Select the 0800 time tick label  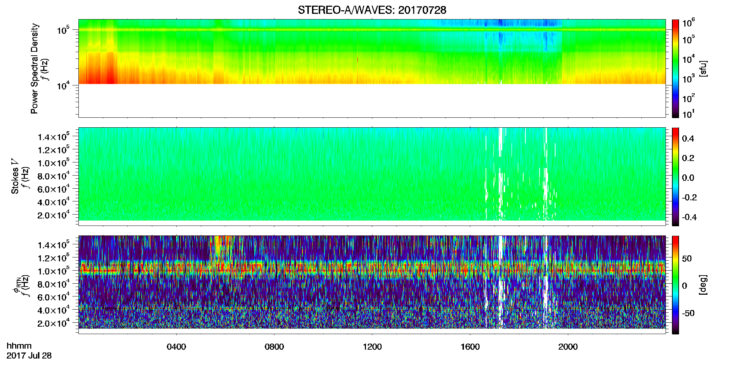(x=274, y=347)
